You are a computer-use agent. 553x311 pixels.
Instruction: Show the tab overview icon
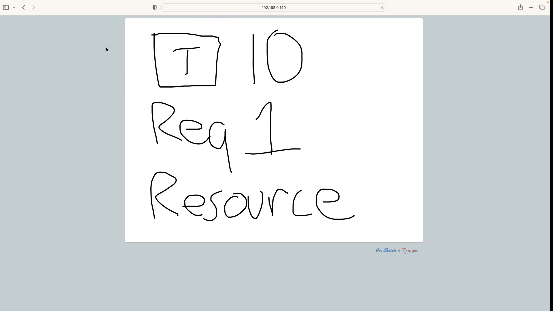point(542,7)
